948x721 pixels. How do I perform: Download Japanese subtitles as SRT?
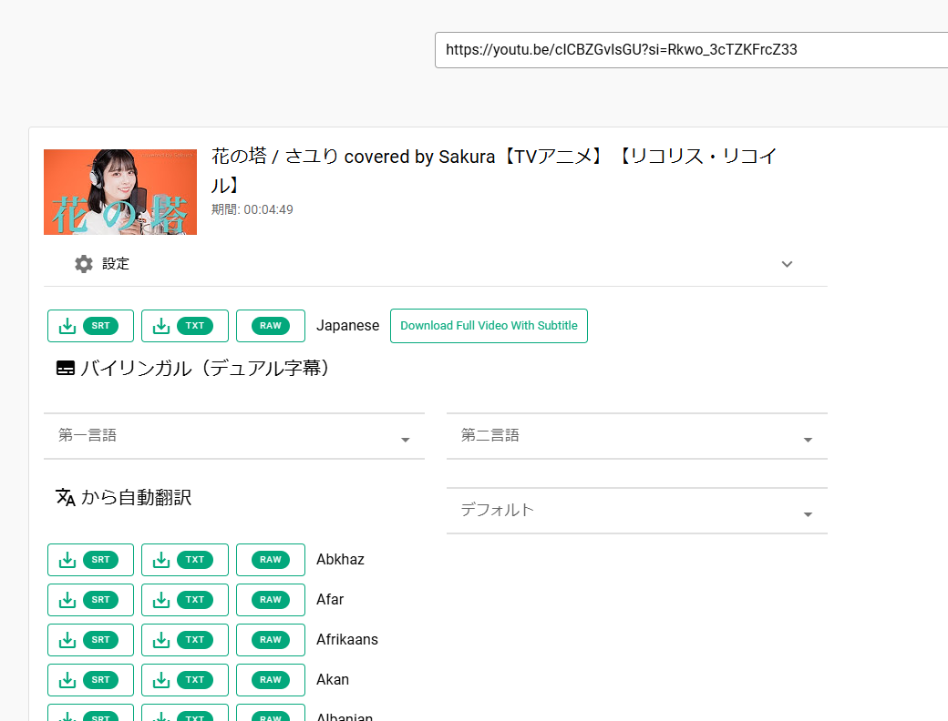[90, 326]
